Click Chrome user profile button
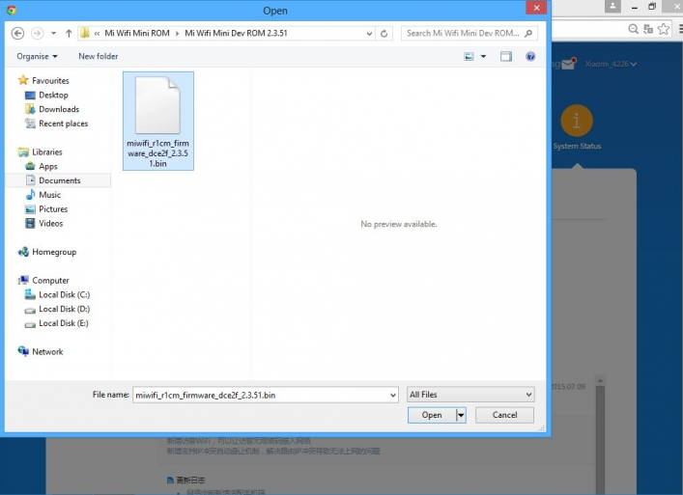 [x=612, y=6]
